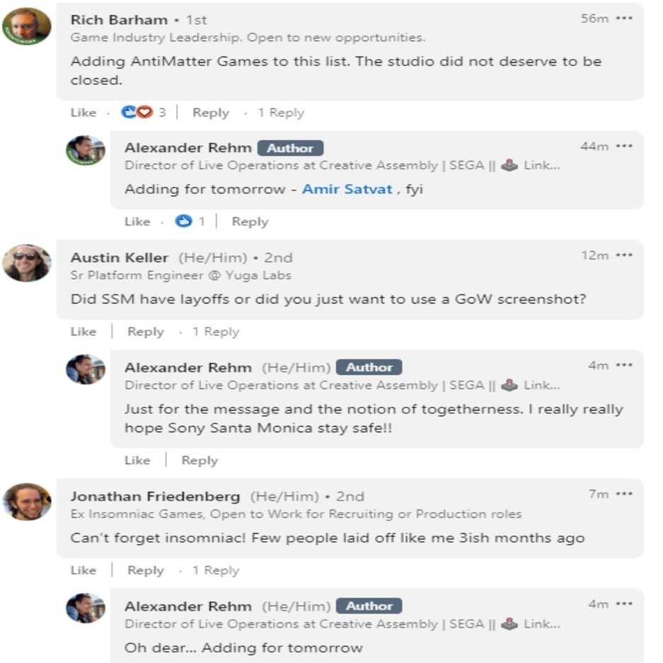Expand the 1 Reply under Jonathan Friedenberg's comment

216,570
